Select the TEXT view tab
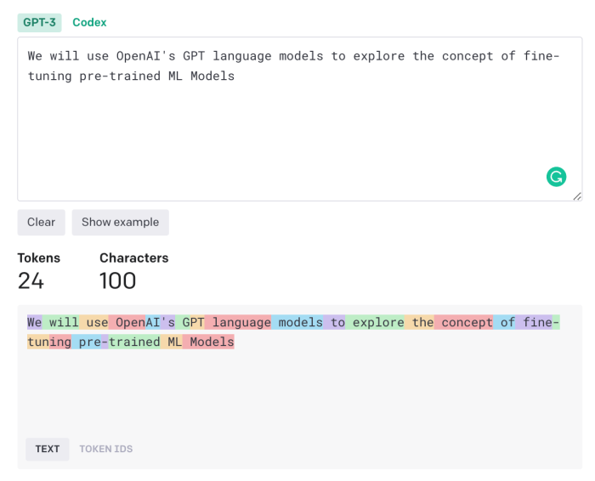Image resolution: width=595 pixels, height=481 pixels. tap(48, 450)
